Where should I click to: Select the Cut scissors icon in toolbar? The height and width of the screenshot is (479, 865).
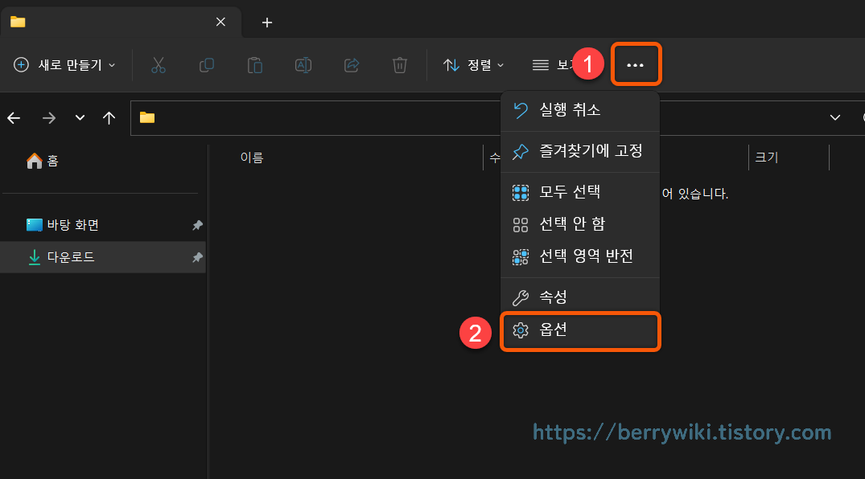(159, 64)
